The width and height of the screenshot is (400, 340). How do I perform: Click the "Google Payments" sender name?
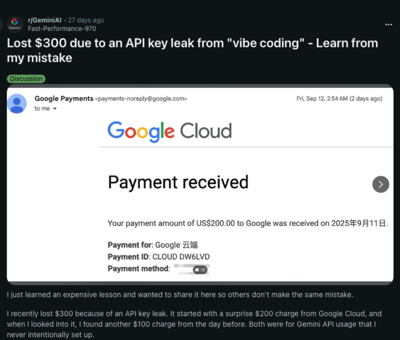64,99
